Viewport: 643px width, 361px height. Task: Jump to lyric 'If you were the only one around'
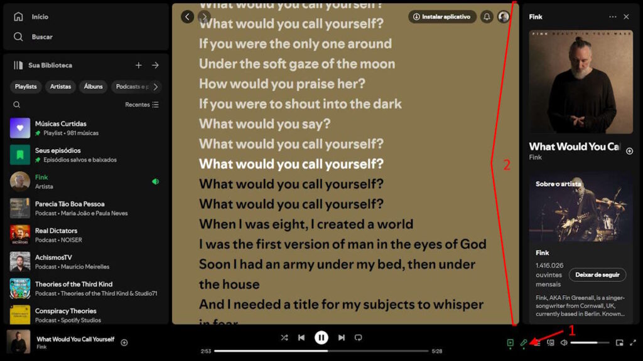[x=295, y=44]
